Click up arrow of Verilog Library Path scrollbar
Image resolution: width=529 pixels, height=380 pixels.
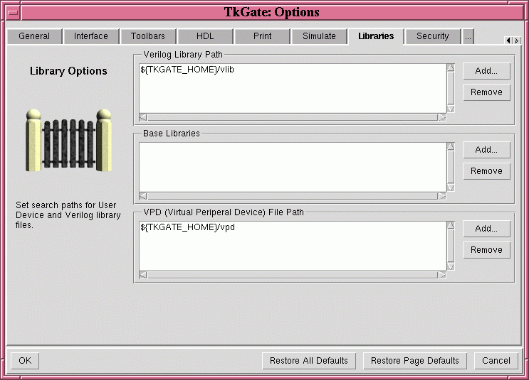pyautogui.click(x=450, y=68)
